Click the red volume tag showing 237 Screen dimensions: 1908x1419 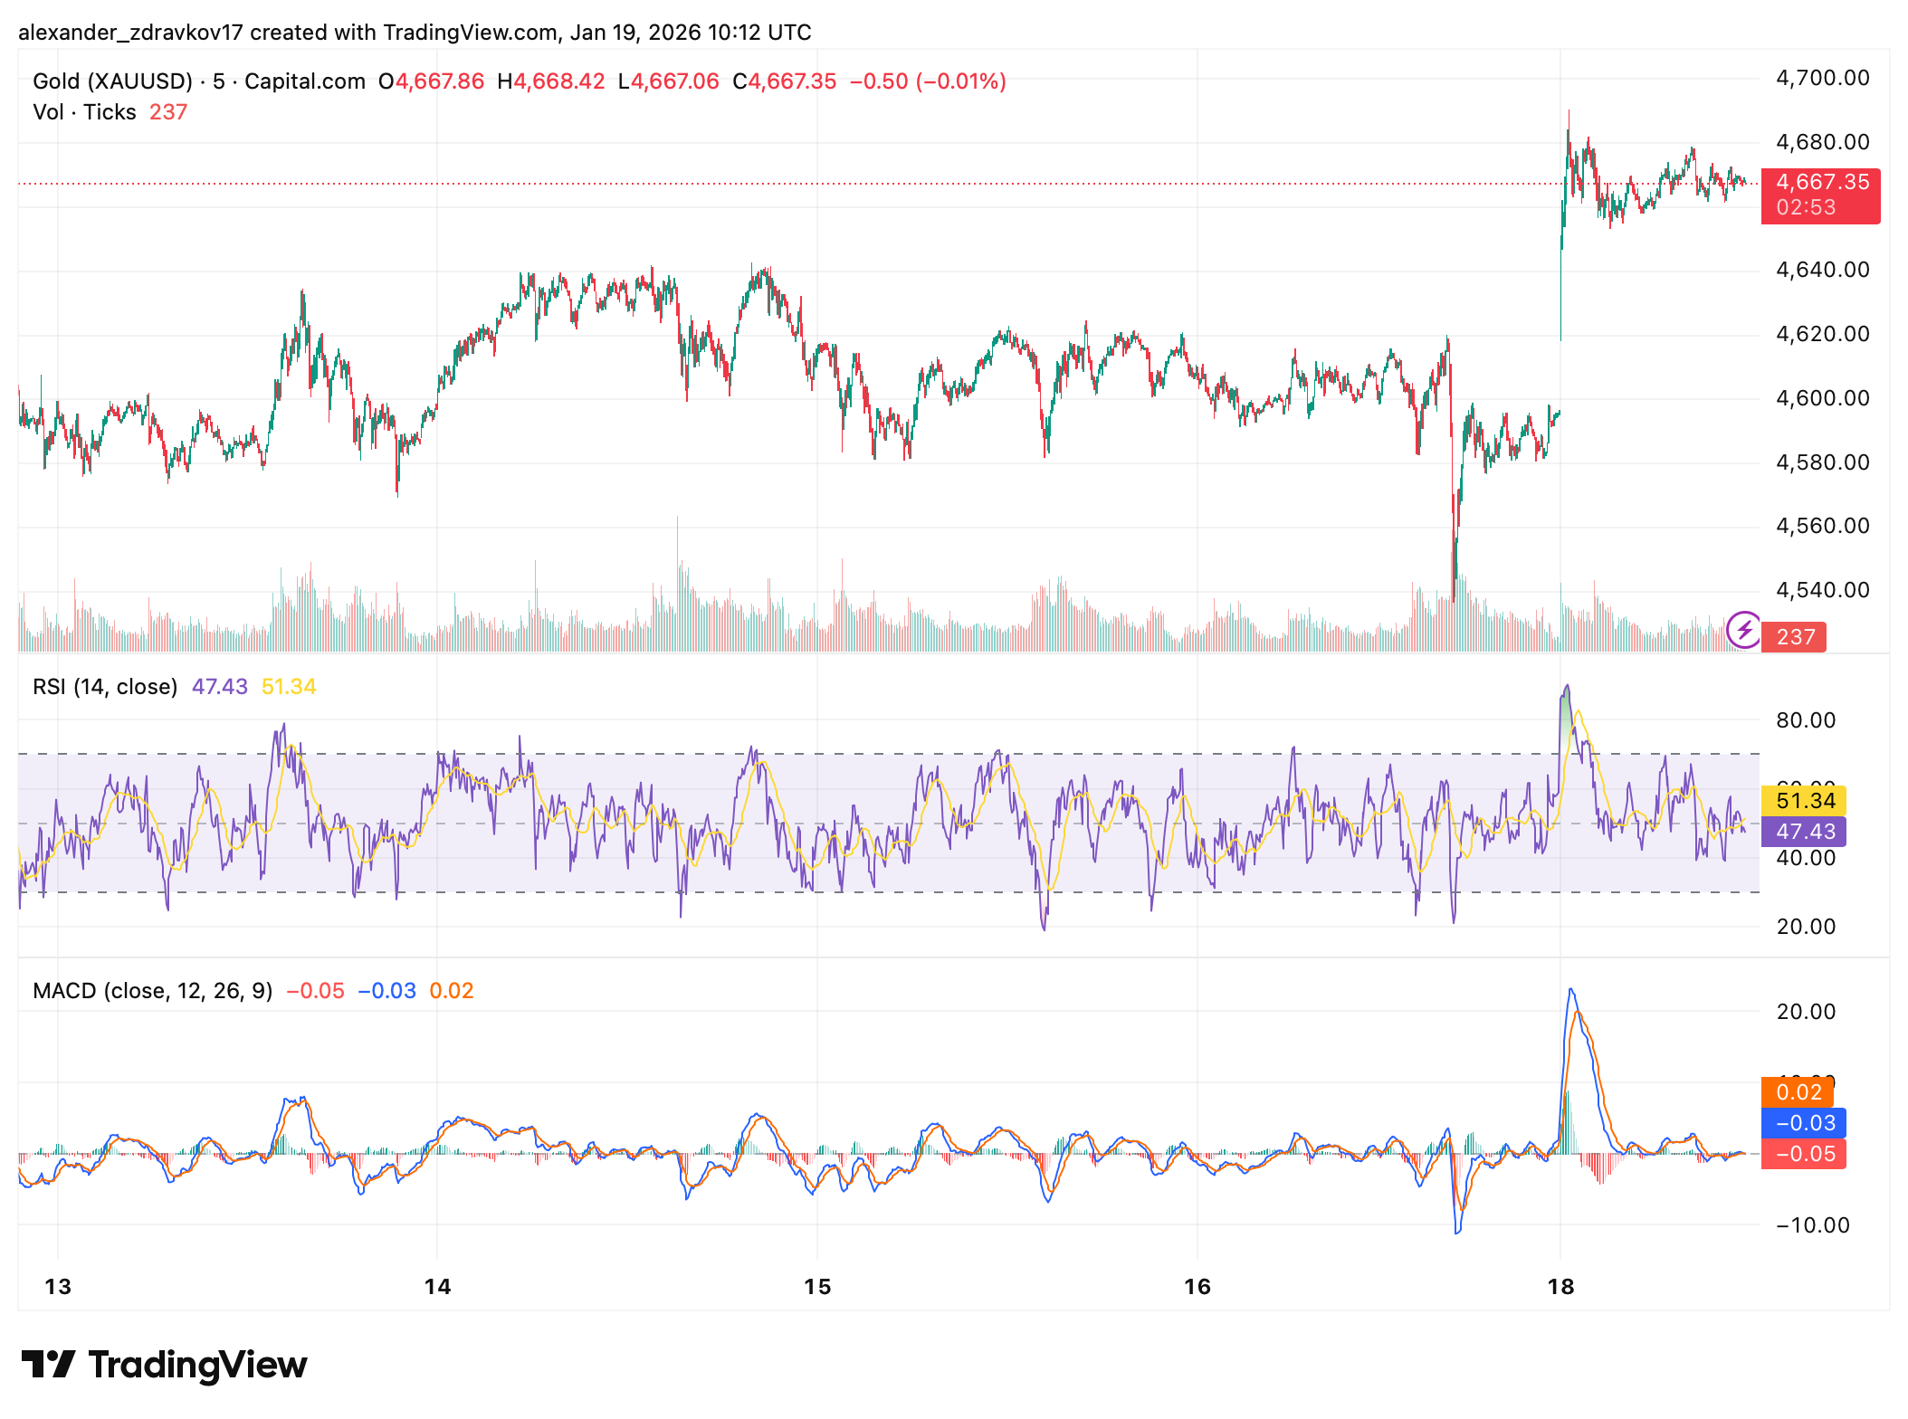coord(1795,637)
